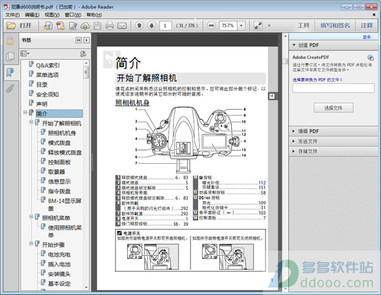Click the create PDF online toolbar icon
The image size is (381, 295).
(x=60, y=25)
